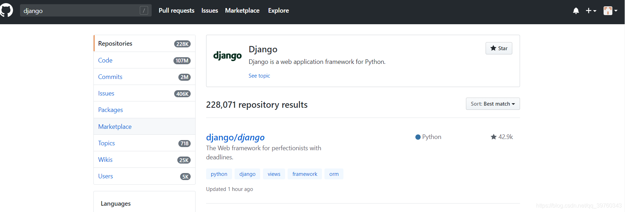
Task: Click the orm topic tag
Action: [334, 174]
